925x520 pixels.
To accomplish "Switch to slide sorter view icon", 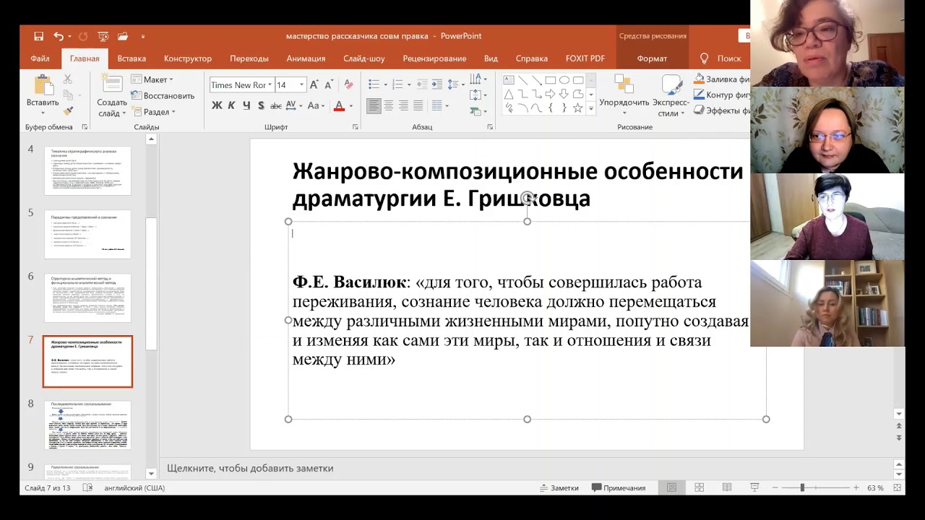I will pos(699,488).
